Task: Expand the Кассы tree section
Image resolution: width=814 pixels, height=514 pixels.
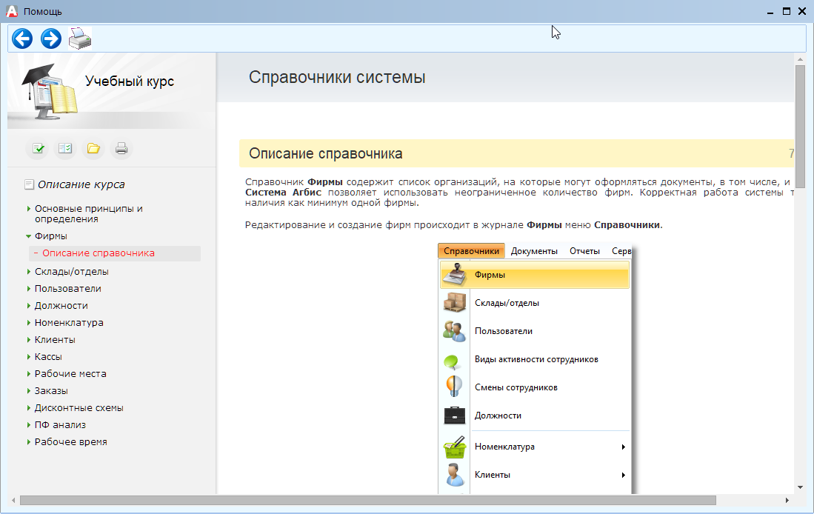Action: tap(29, 357)
